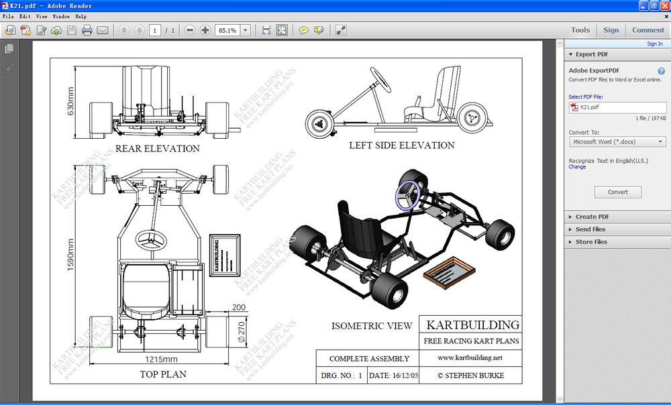
Task: Open the Tools pane
Action: [x=580, y=30]
